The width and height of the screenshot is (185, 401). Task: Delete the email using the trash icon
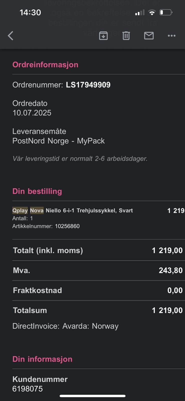[x=126, y=36]
